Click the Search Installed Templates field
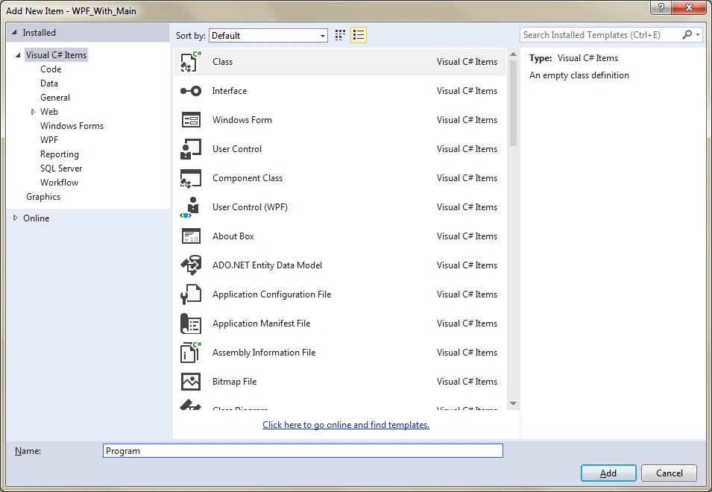The image size is (712, 492). 600,35
